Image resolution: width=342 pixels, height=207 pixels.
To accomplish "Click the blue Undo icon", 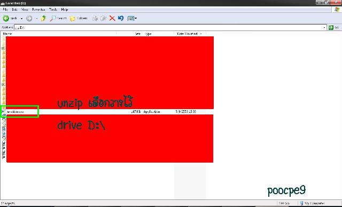I will click(121, 18).
